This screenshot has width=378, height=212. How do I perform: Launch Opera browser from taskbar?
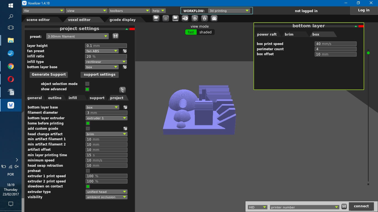click(11, 79)
